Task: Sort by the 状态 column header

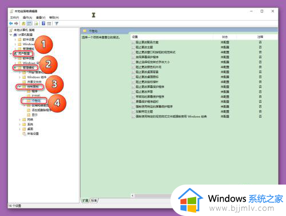Action: click(225, 37)
